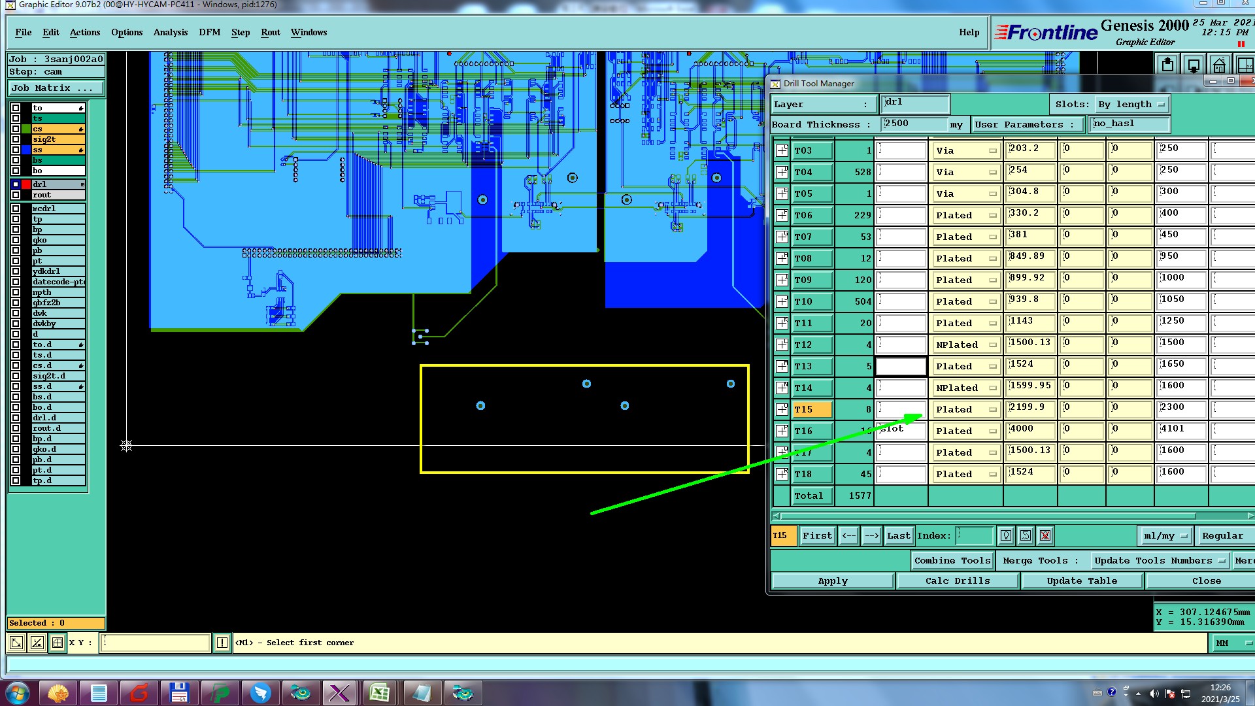Click the blue color swatch of ss layer

coord(26,150)
